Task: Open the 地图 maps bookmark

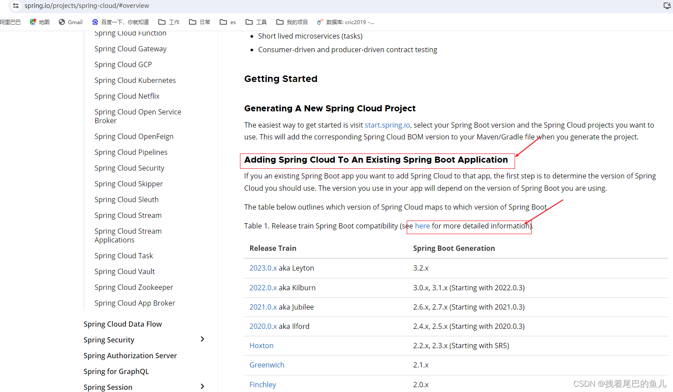Action: click(x=39, y=22)
